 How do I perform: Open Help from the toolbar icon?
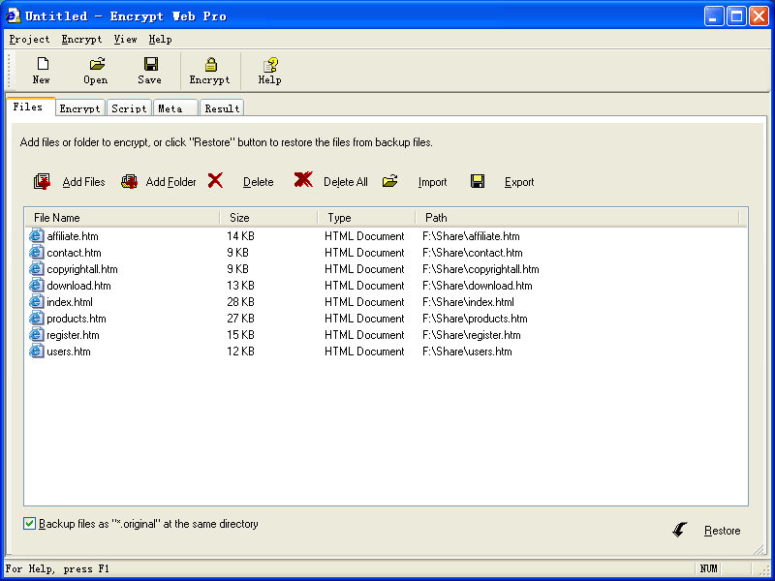click(270, 65)
